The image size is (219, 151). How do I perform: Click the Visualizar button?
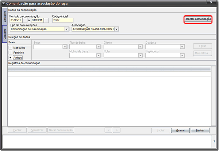(x=37, y=130)
